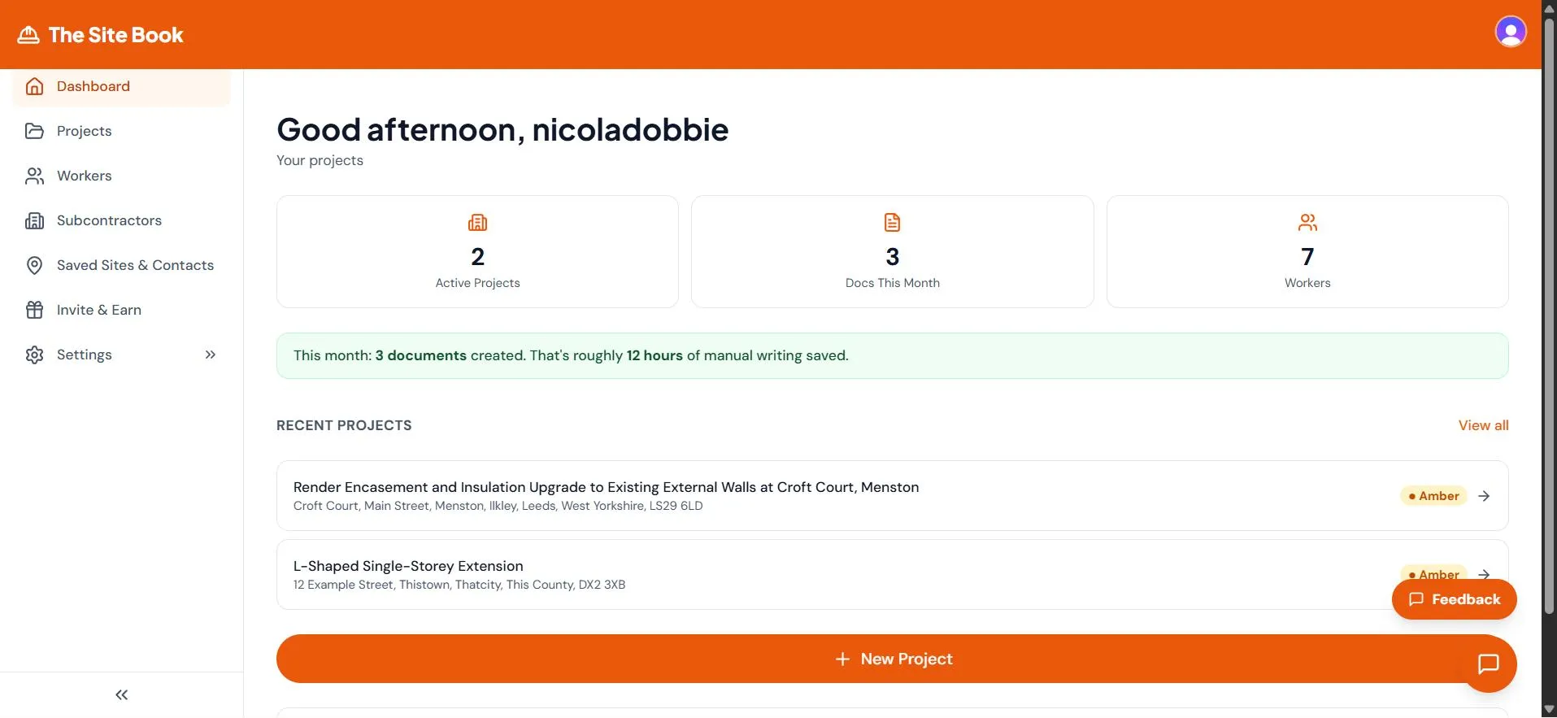Collapse the sidebar with double chevron

pyautogui.click(x=122, y=695)
